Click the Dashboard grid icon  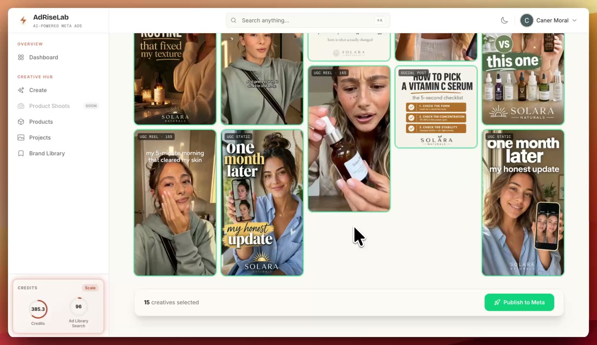tap(21, 57)
